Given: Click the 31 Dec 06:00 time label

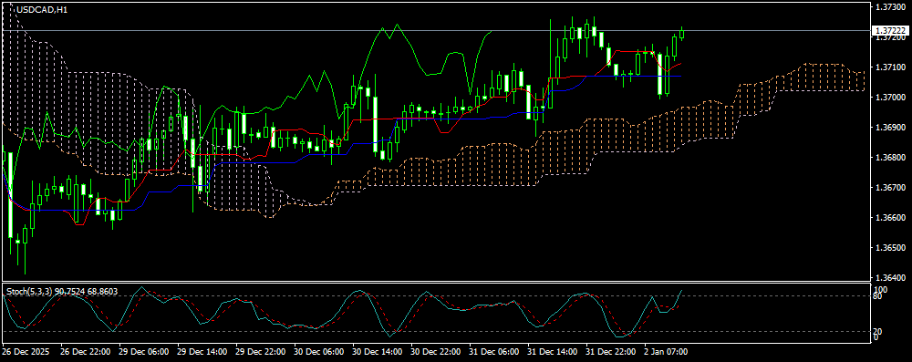Looking at the screenshot, I should click(x=494, y=352).
